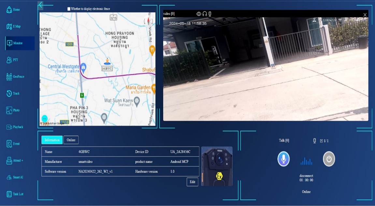Open the edit icon beside 1/1
The width and height of the screenshot is (375, 206).
click(321, 141)
